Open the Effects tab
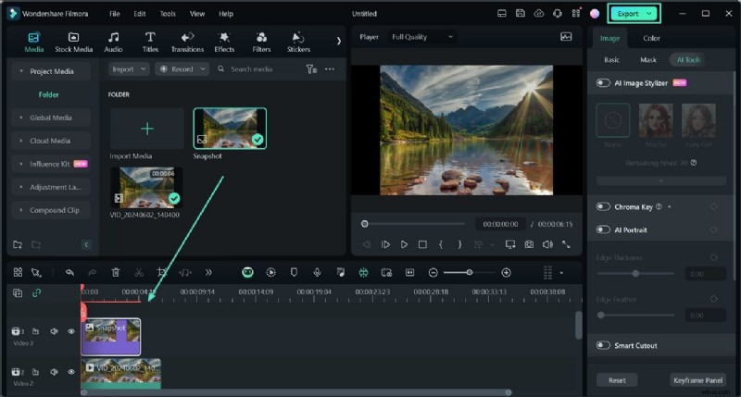The height and width of the screenshot is (397, 741). pos(224,42)
